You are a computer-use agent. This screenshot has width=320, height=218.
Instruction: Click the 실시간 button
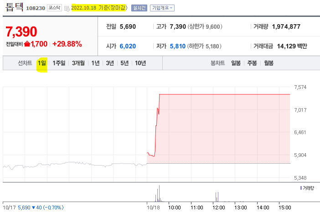coord(139,8)
